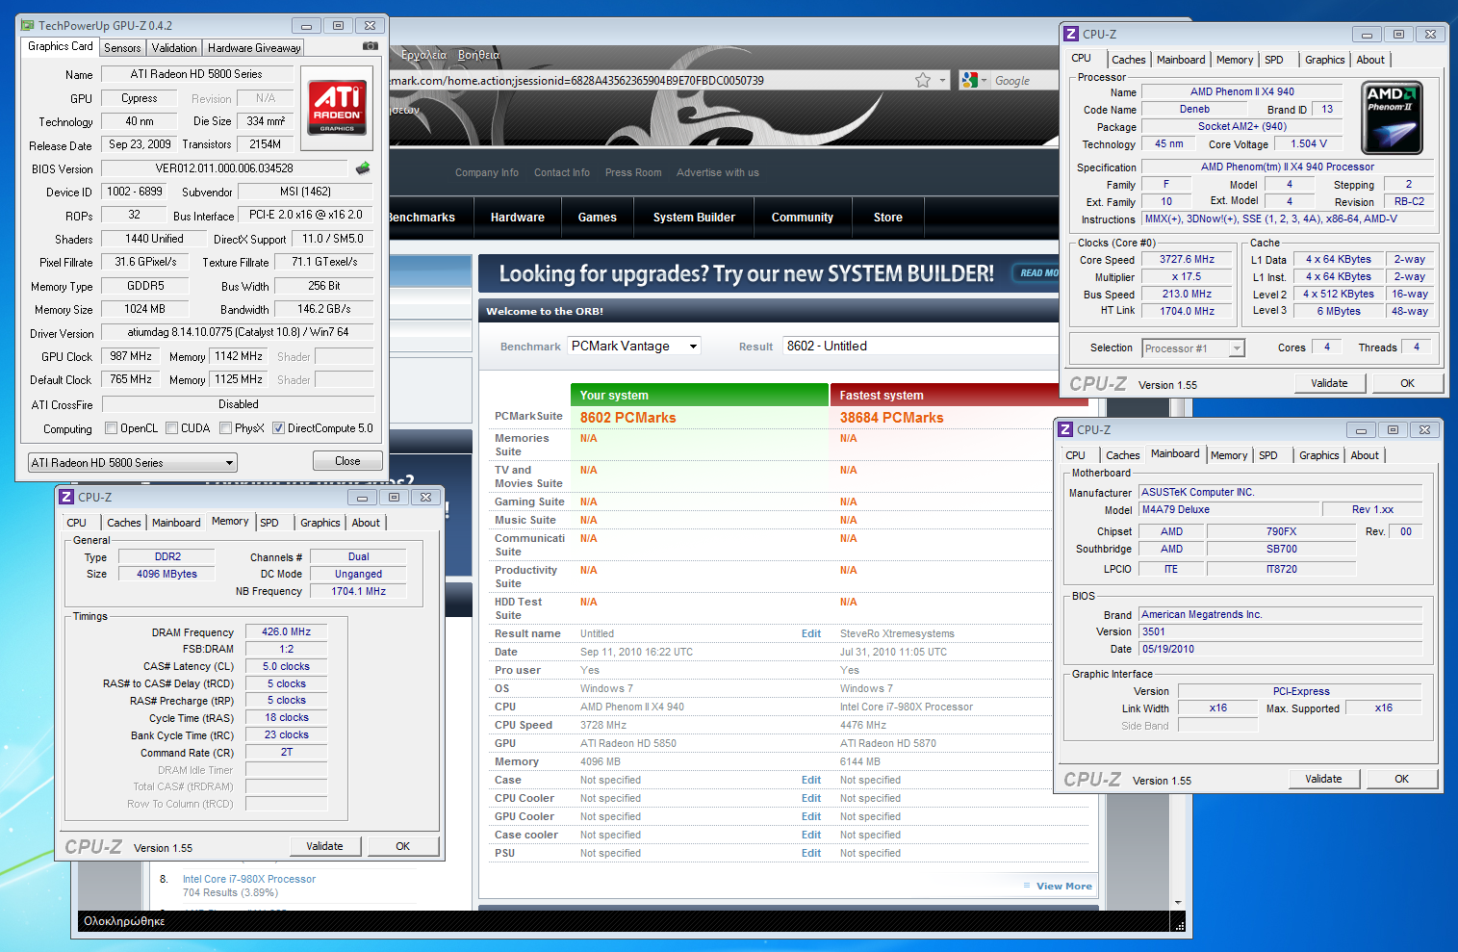1458x952 pixels.
Task: Click the ATI Radeon logo in GPU-Z
Action: (x=337, y=108)
